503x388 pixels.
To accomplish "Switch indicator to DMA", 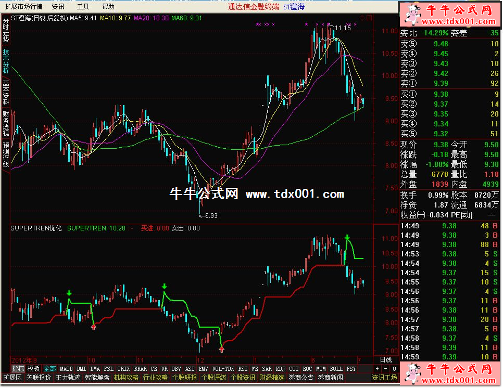I will [95, 369].
